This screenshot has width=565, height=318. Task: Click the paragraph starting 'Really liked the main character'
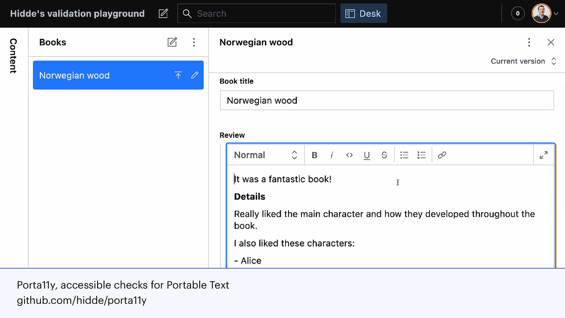[x=385, y=220]
